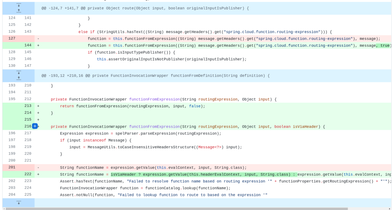Click the 'boolean isViaHeader' method signature line
This screenshot has height=210, width=392.
pyautogui.click(x=188, y=127)
